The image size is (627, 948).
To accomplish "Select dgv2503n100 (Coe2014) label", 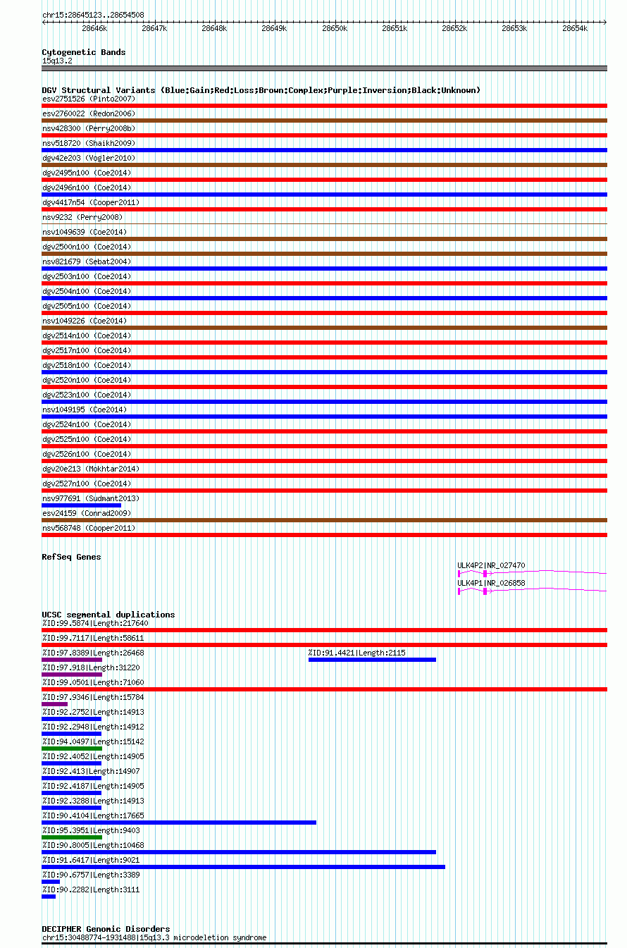I will click(87, 276).
